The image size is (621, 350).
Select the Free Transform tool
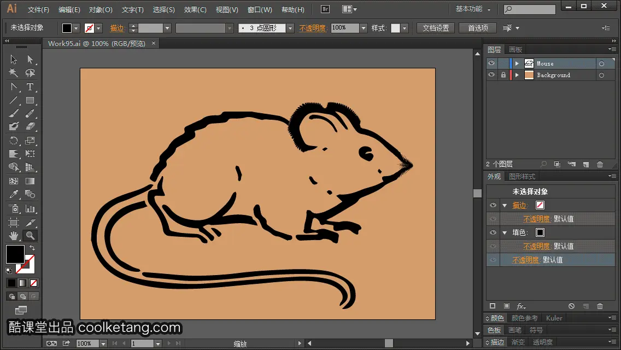[x=30, y=154]
